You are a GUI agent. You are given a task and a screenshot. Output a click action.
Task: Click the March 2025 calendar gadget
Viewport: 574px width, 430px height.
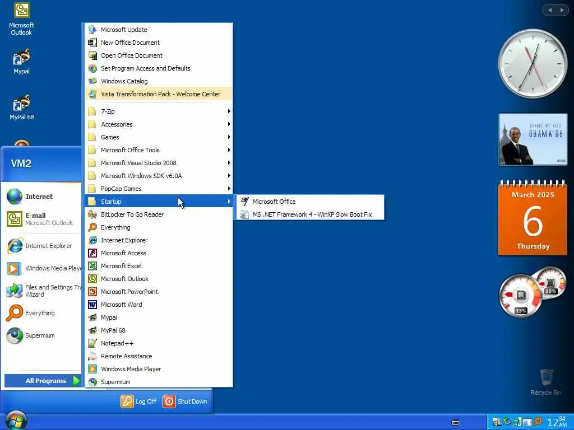click(x=533, y=218)
